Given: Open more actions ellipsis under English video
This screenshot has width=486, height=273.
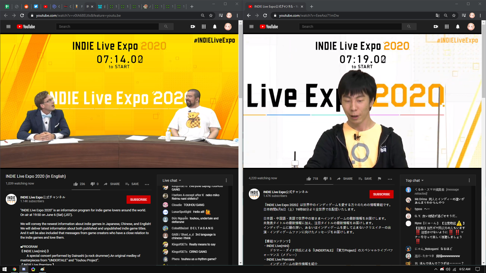Looking at the screenshot, I should 147,184.
